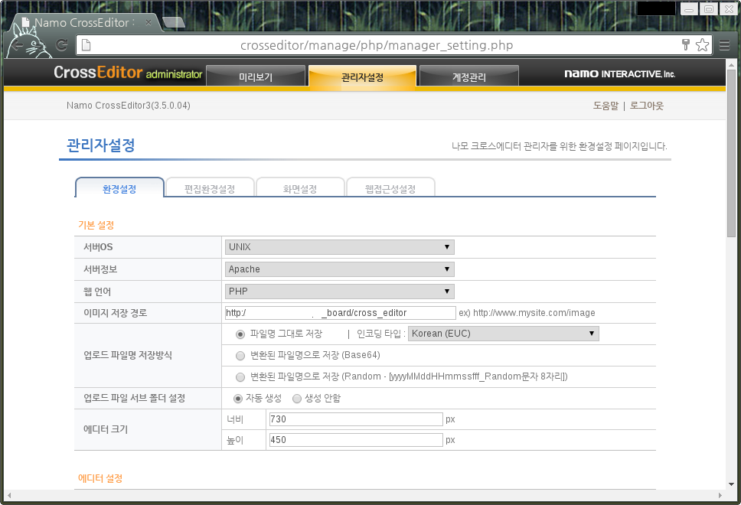Screen dimensions: 741x505
Task: Select 파일명 그대로 저장 radio button
Action: pyautogui.click(x=240, y=334)
